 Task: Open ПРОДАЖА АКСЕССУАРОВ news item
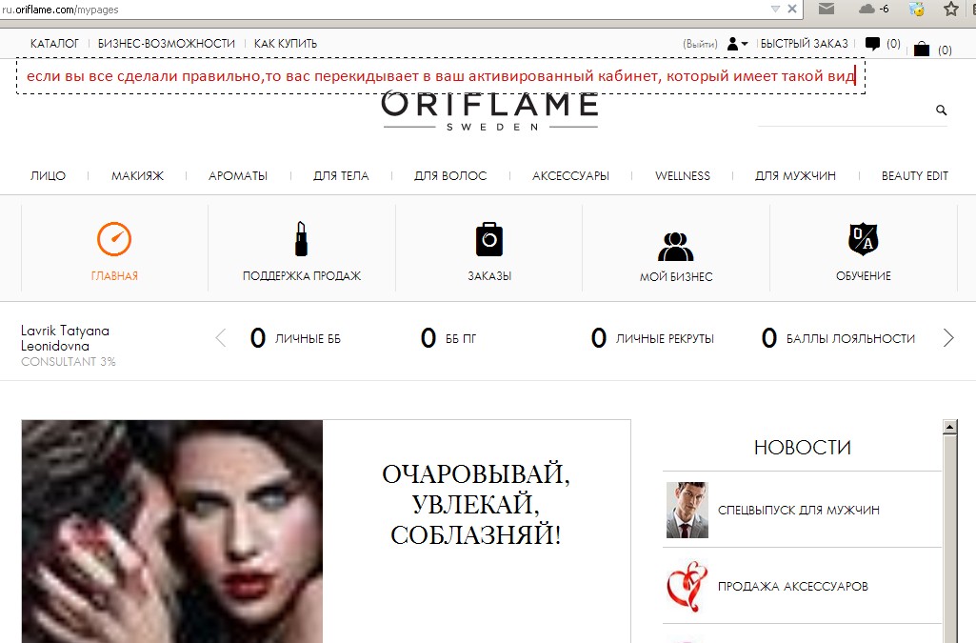point(793,587)
